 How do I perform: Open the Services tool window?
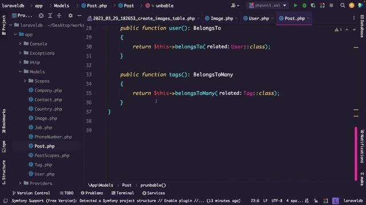coord(154,193)
